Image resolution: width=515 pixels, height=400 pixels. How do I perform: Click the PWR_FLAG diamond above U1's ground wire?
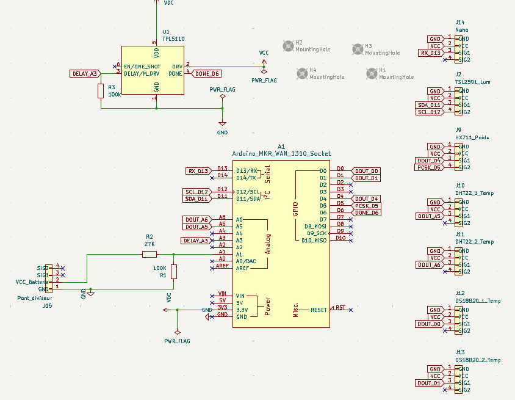[x=222, y=96]
